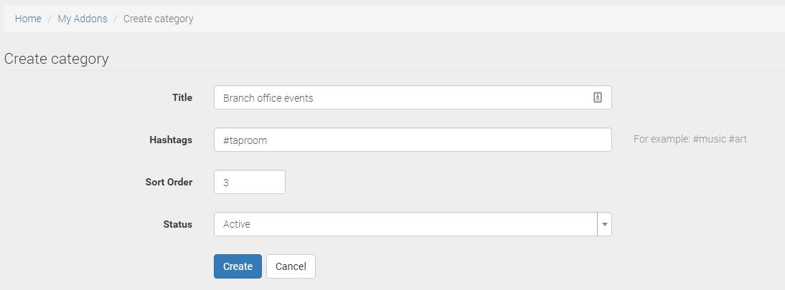Click the autofill contact icon in Title field

click(598, 97)
